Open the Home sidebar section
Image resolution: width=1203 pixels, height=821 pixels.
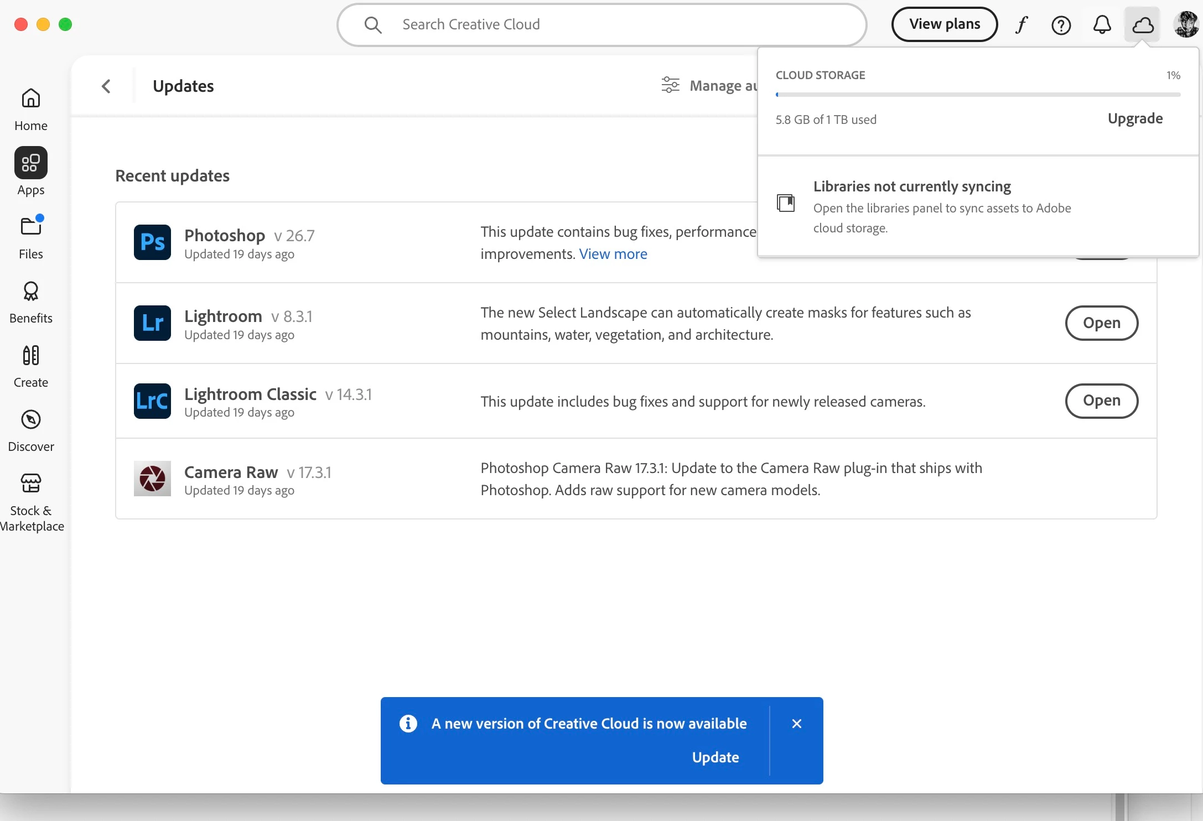click(x=31, y=109)
